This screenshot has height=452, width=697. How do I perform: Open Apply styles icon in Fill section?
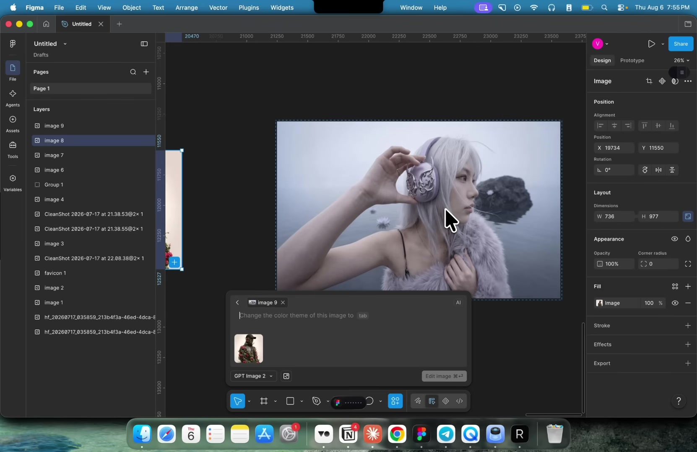tap(675, 286)
